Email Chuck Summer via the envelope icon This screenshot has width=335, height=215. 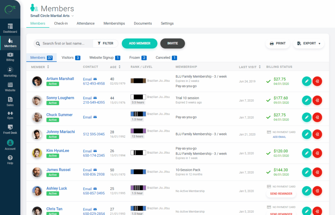pyautogui.click(x=95, y=117)
